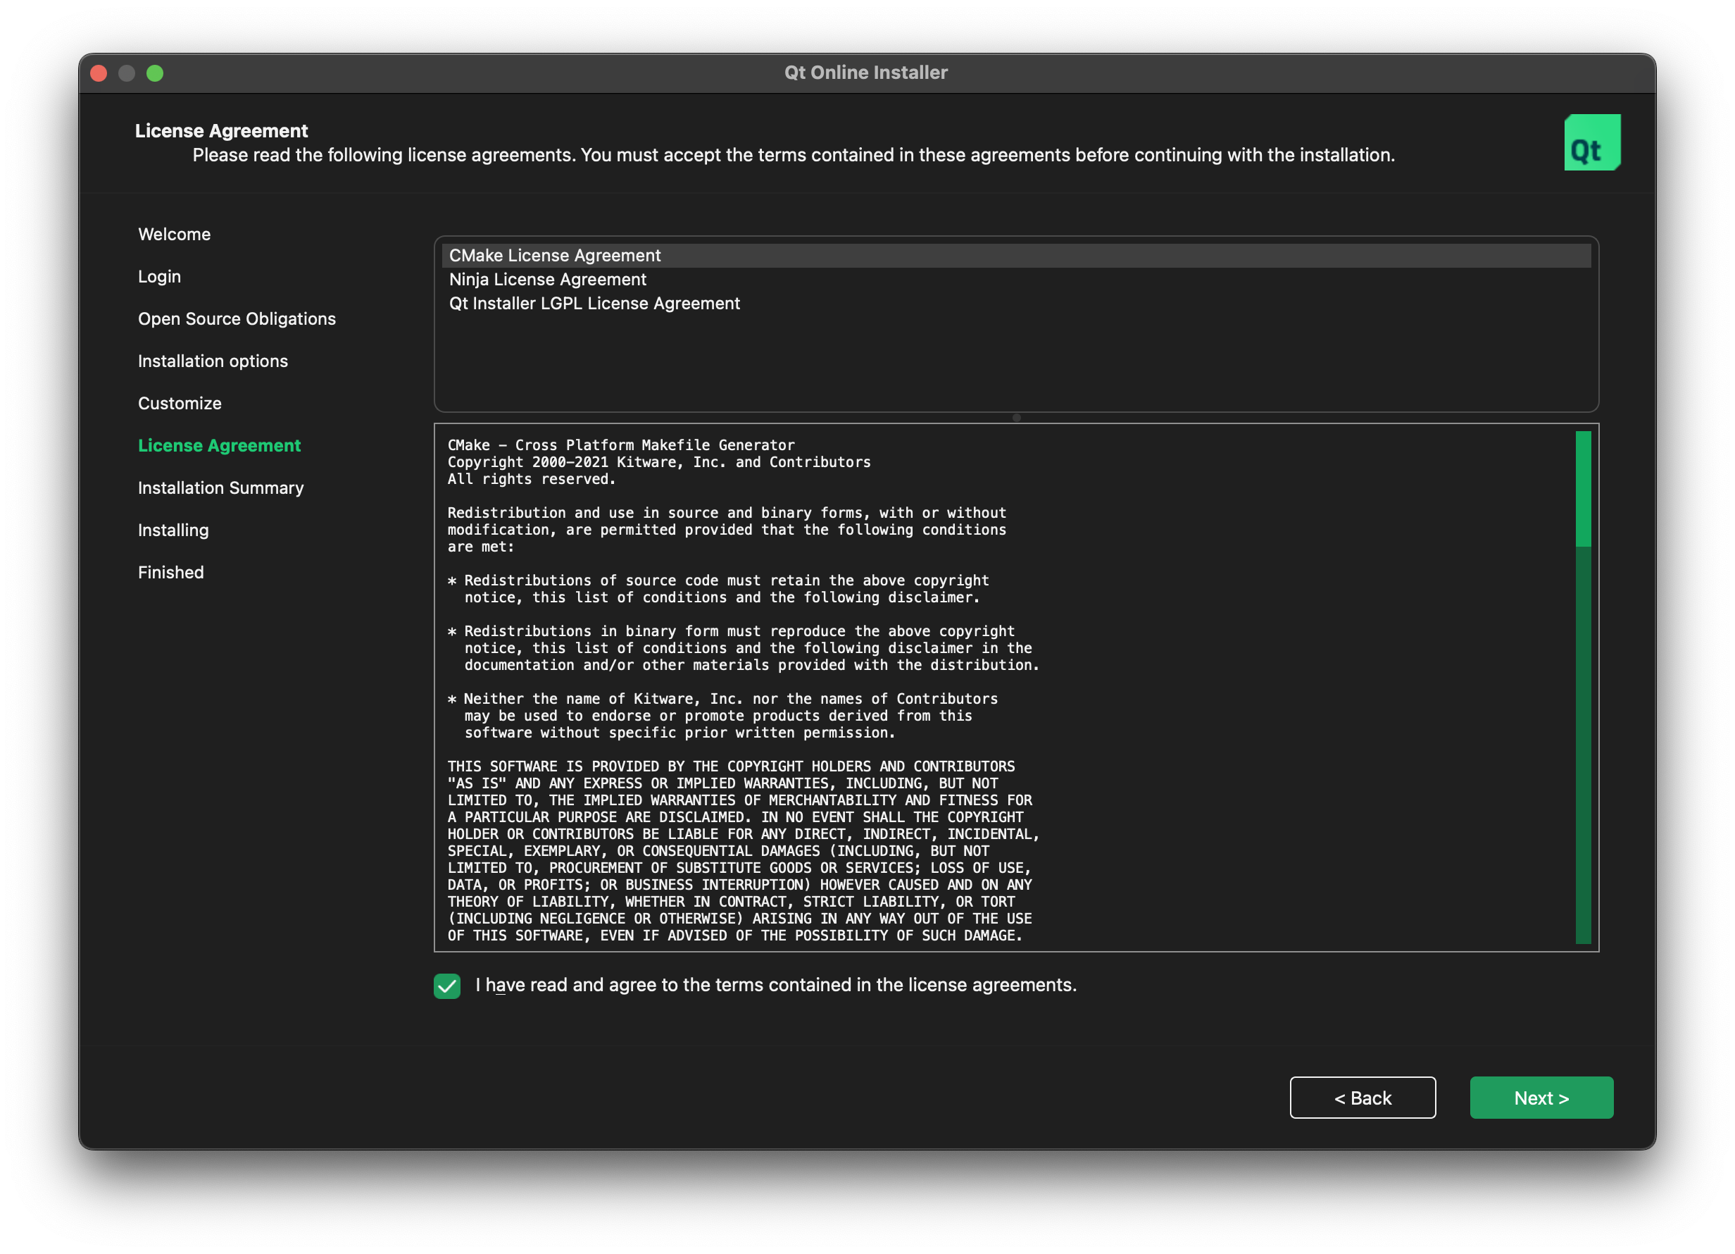Click the License Agreement page heading

pyautogui.click(x=221, y=130)
